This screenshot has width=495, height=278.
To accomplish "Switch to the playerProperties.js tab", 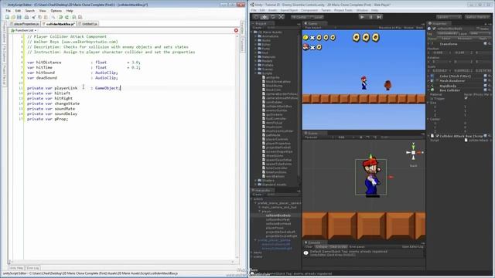I will coord(25,24).
